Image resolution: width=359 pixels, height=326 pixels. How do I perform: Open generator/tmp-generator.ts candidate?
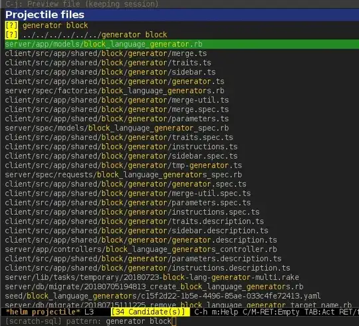coord(124,166)
